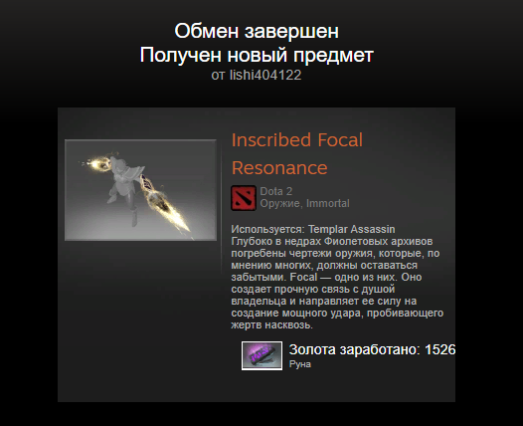The height and width of the screenshot is (426, 523).
Task: Click the red Dota 2 game logo icon
Action: [244, 198]
